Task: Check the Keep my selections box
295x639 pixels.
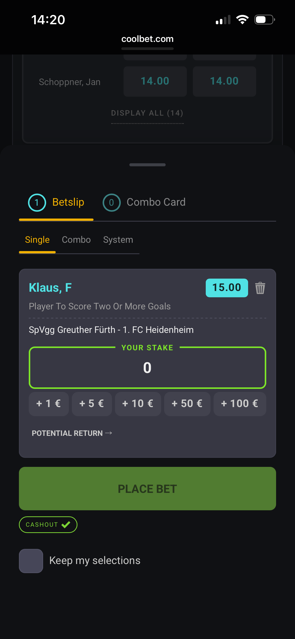Action: [31, 561]
